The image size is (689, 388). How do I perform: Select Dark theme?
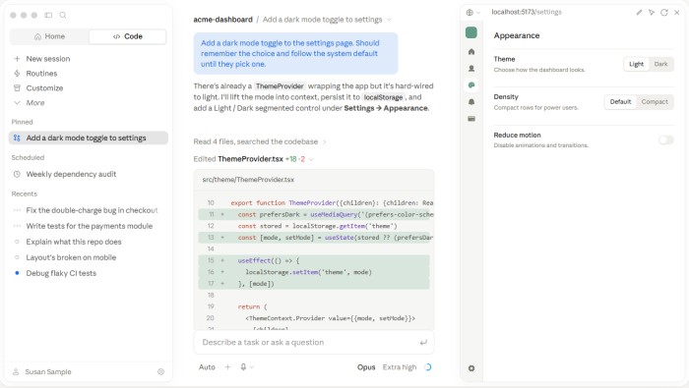(x=660, y=64)
